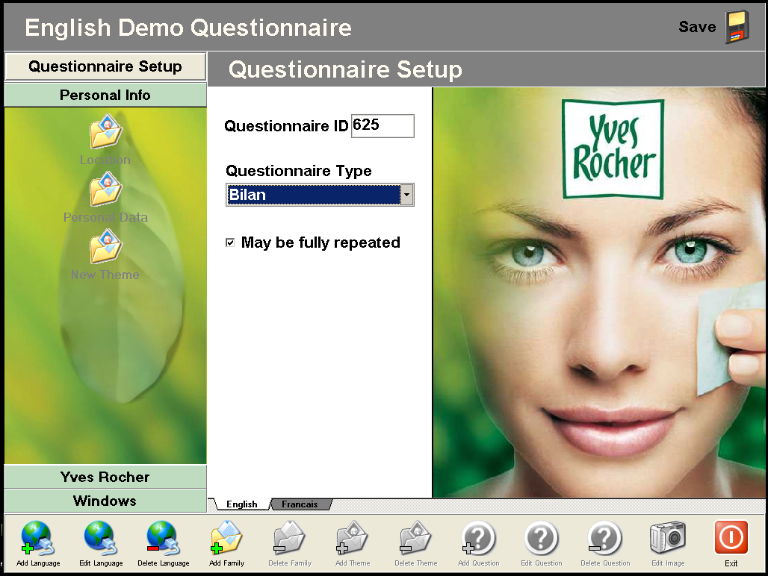The image size is (768, 576).
Task: Open the New Theme folder icon
Action: click(105, 246)
